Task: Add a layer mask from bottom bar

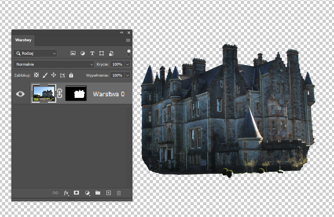Action: coord(77,193)
